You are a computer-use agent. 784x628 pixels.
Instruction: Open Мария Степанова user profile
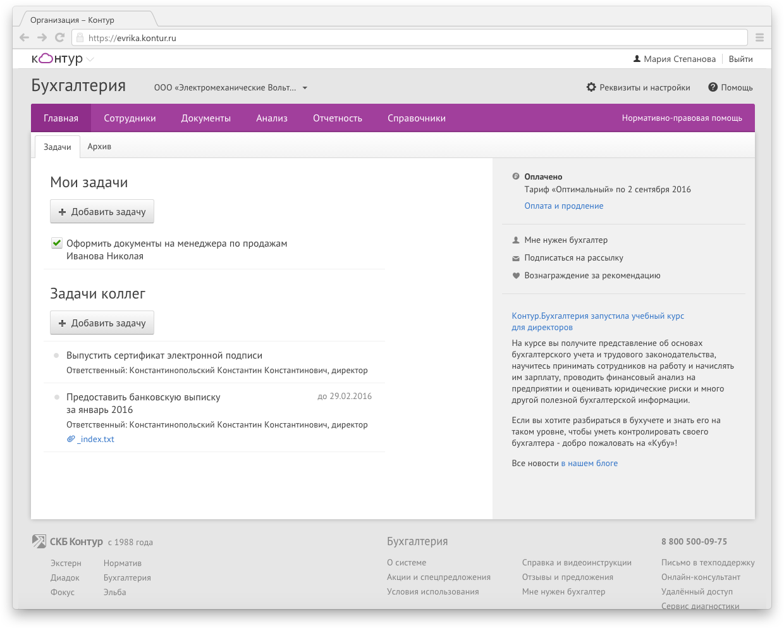point(680,59)
